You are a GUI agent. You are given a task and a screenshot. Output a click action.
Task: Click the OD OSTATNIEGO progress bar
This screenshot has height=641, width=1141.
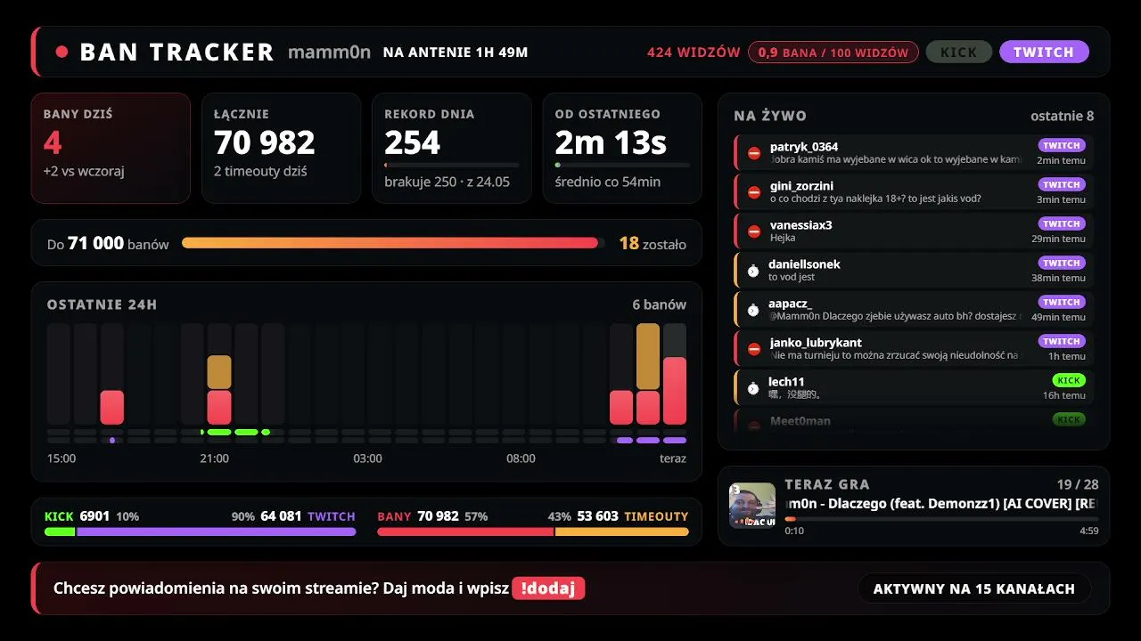pos(622,165)
